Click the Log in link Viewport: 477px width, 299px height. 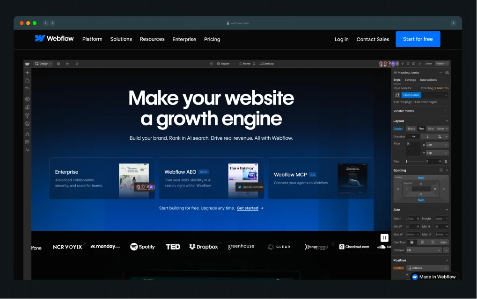(342, 39)
